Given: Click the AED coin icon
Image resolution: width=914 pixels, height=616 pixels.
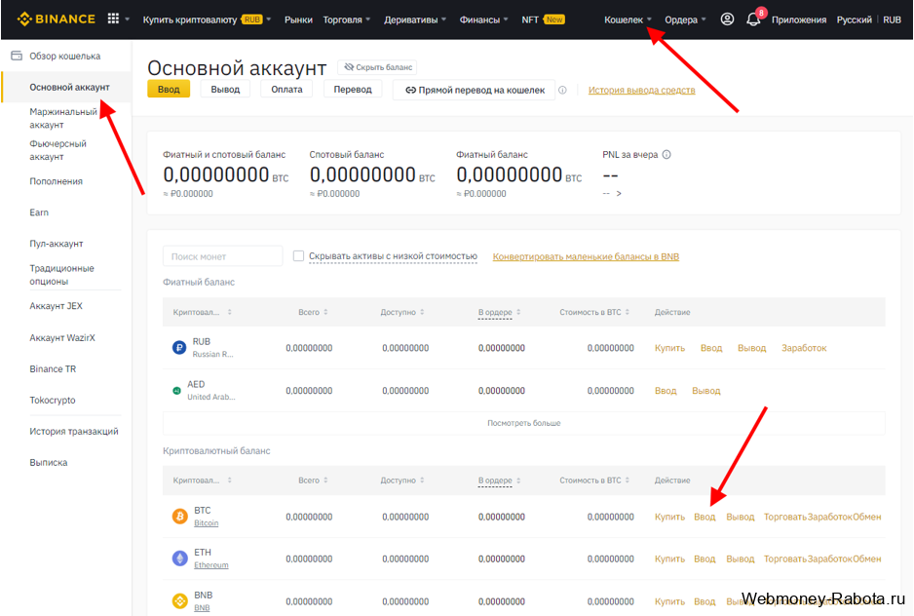Looking at the screenshot, I should pyautogui.click(x=176, y=391).
